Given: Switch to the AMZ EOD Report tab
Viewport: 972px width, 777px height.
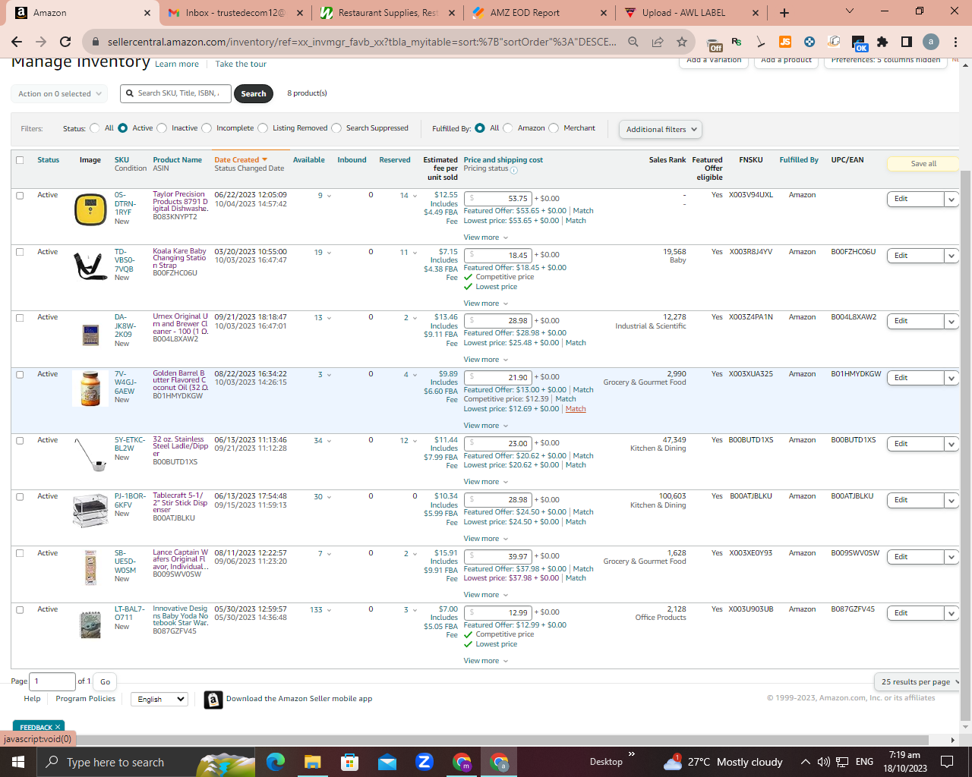Looking at the screenshot, I should point(540,13).
